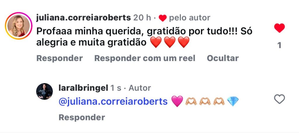Open the juliana.correiaroberts username at top
Screen dimensions: 299x136
pos(84,18)
